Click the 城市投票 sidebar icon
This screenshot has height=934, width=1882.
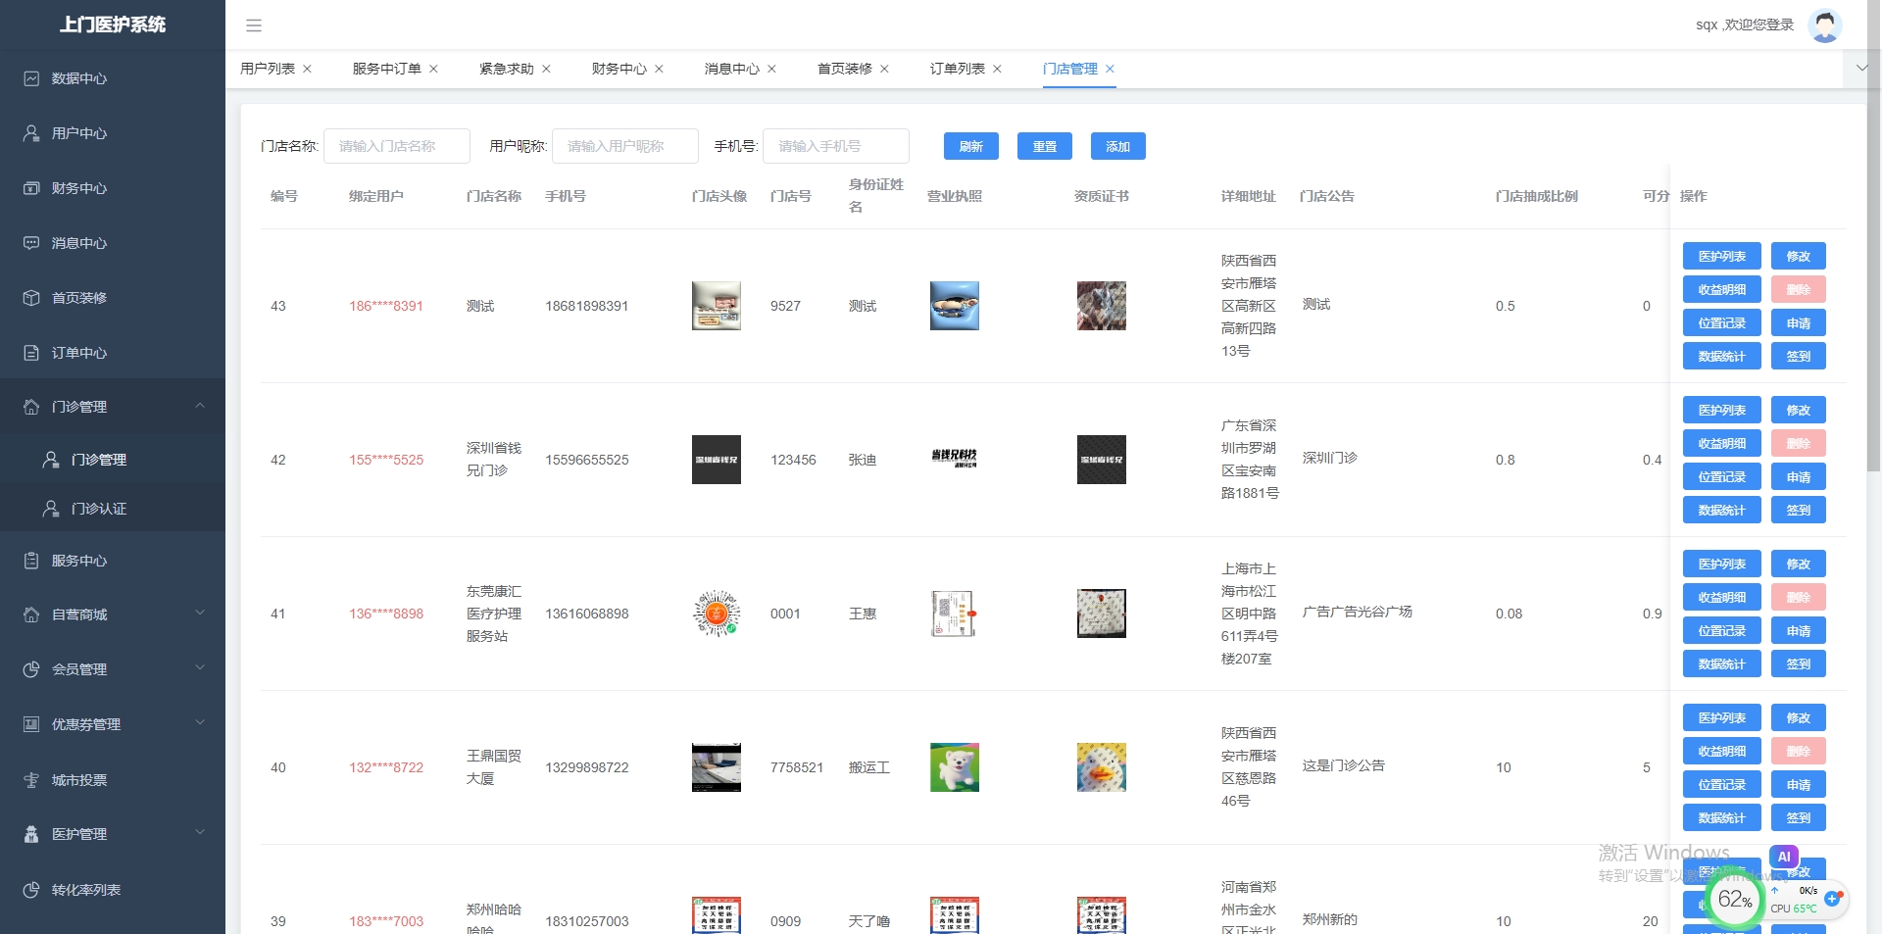click(x=31, y=780)
